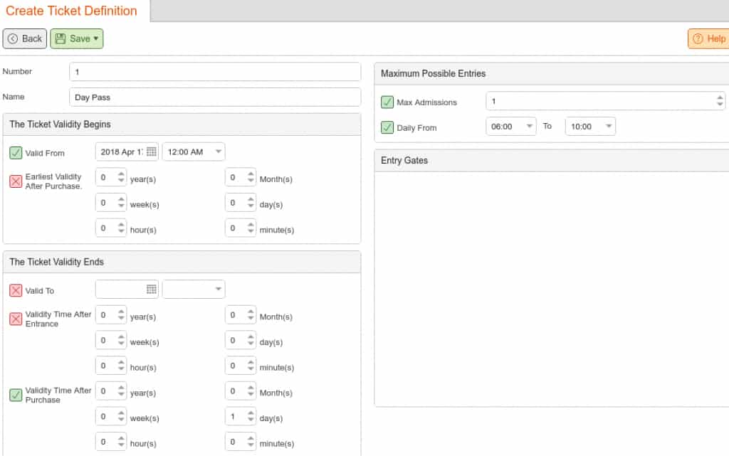Screen dimensions: 729x456
Task: Click the Name field containing Day Pass
Action: (215, 97)
